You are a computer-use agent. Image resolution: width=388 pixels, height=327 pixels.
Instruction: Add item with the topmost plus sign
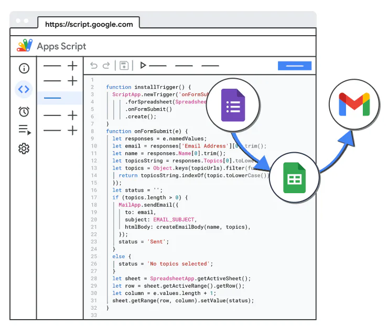tap(72, 66)
